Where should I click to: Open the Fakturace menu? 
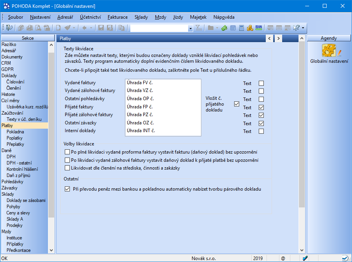tap(117, 17)
